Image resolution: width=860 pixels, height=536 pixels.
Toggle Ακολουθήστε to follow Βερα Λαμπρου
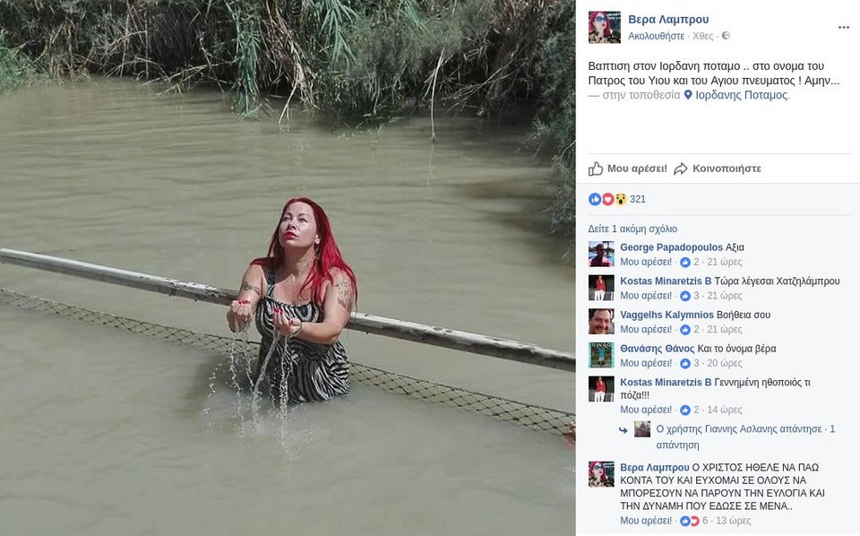(x=656, y=36)
